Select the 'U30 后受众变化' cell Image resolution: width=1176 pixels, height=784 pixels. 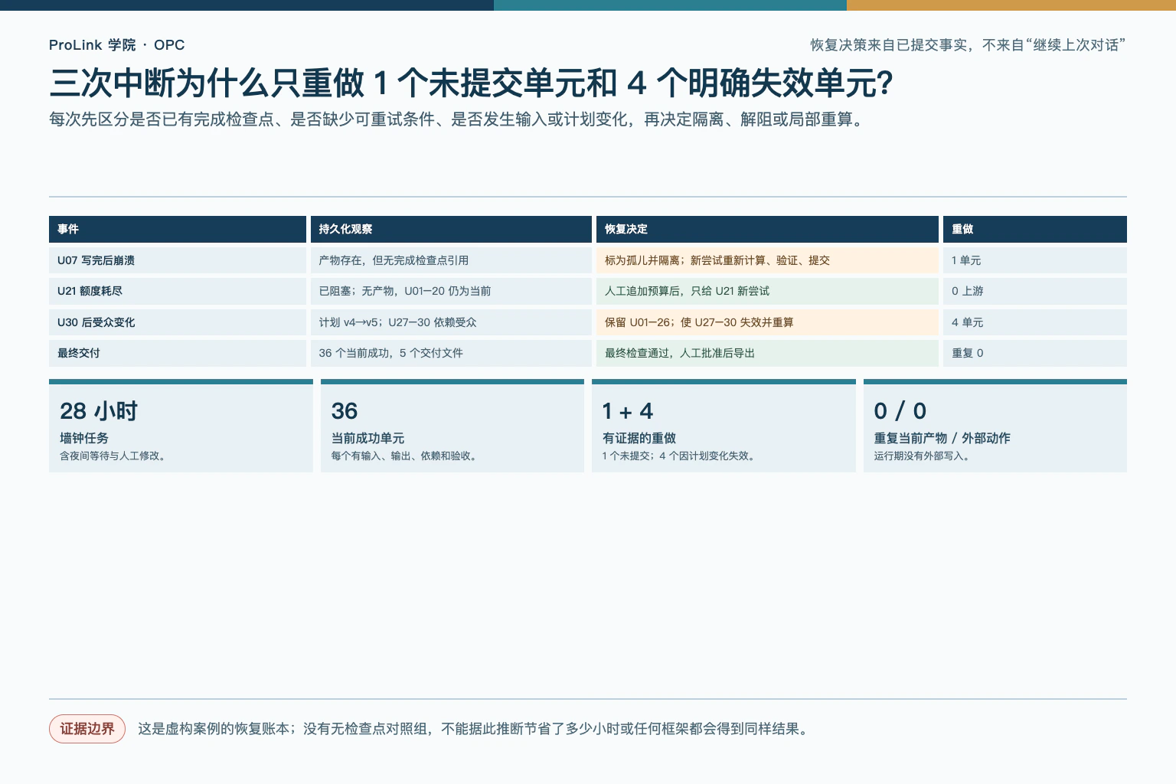(178, 322)
